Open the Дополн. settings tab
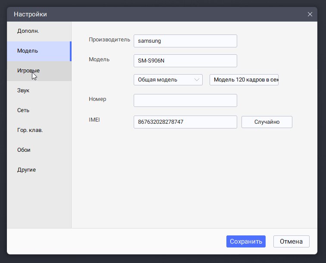This screenshot has width=326, height=263. (x=39, y=31)
